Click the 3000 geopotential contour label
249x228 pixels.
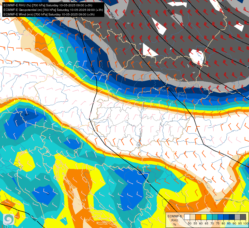coord(170,12)
